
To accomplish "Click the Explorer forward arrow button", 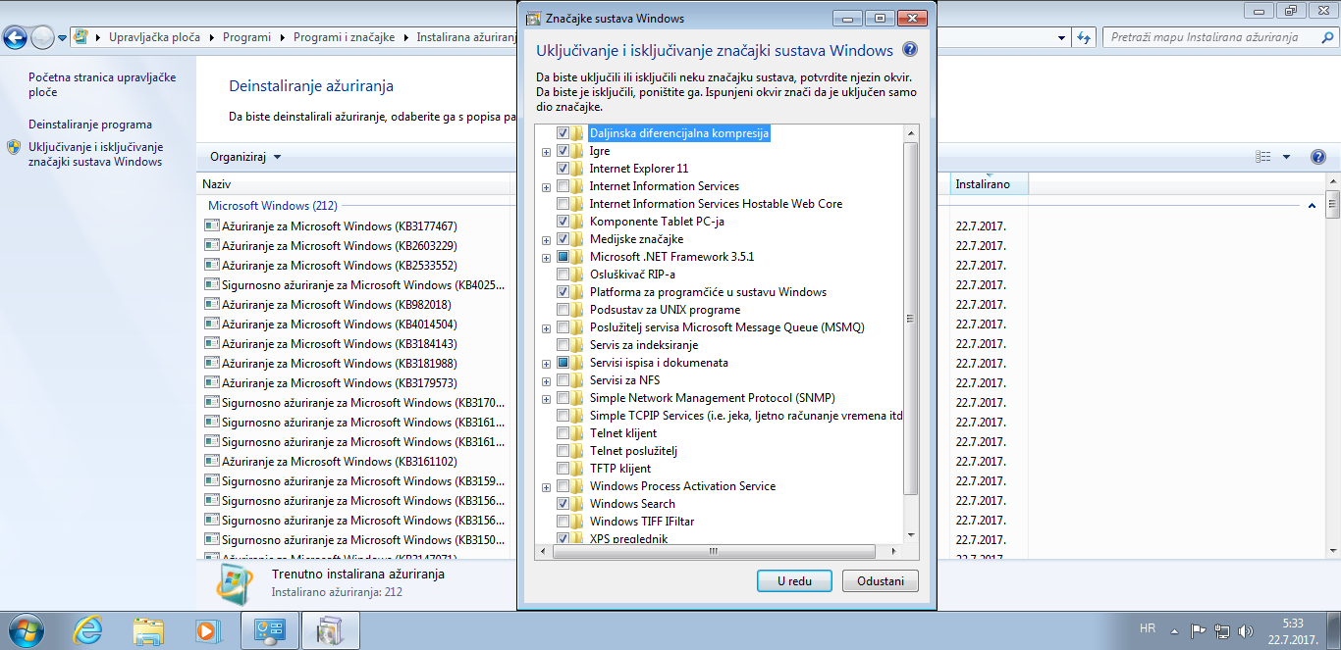I will coord(43,37).
